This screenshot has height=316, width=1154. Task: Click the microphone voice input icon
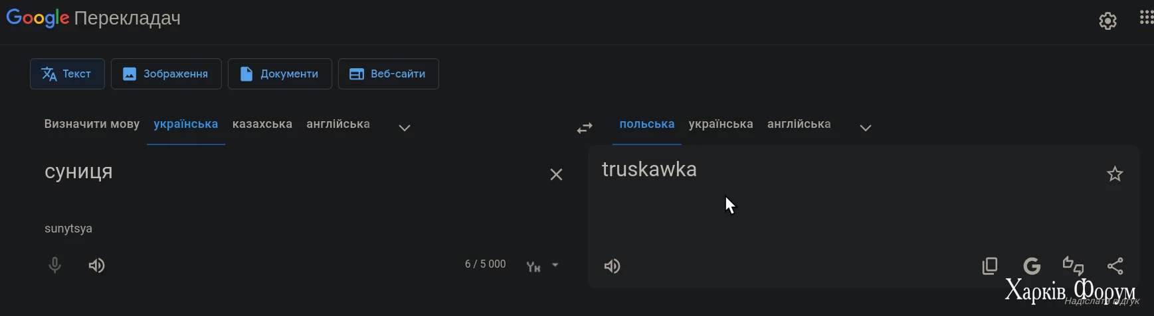55,266
